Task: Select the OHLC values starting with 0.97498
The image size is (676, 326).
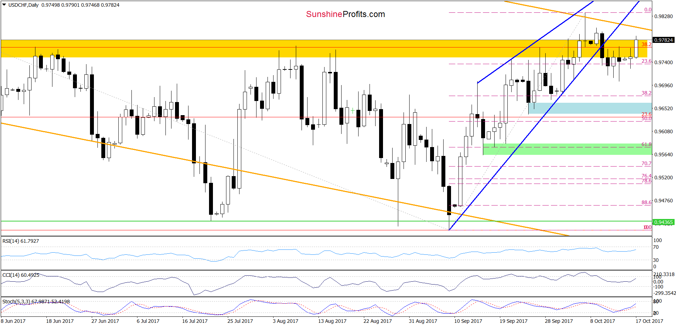Action: [x=80, y=5]
